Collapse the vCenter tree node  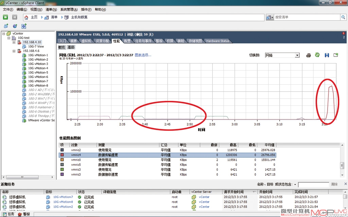coord(3,34)
